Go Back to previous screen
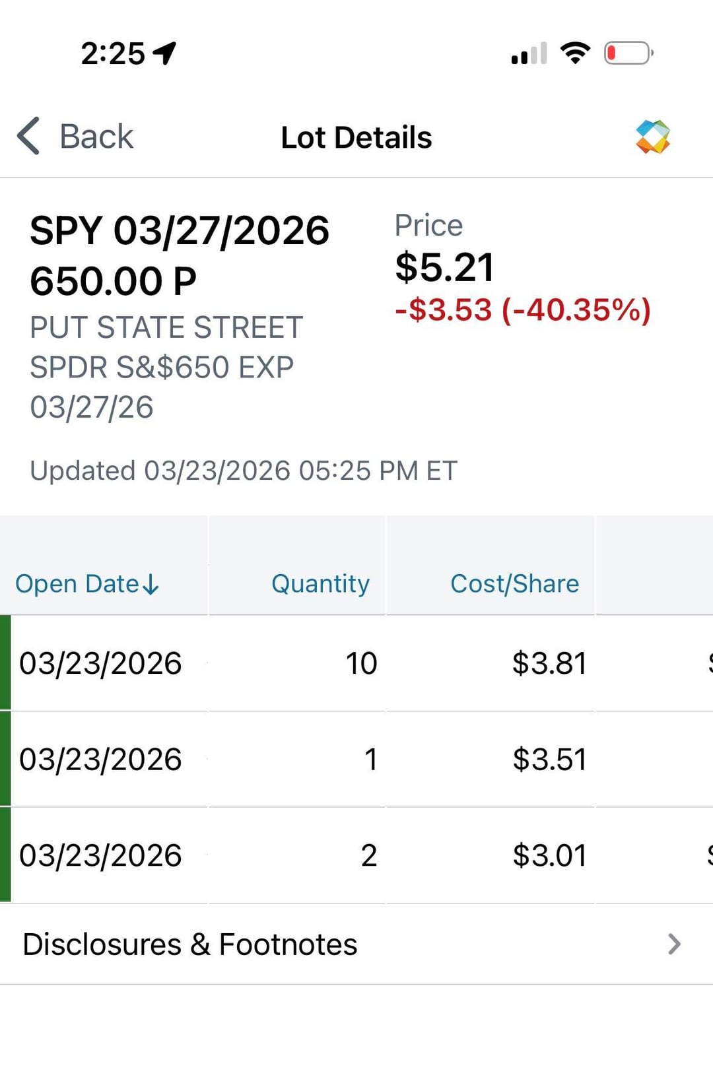The image size is (713, 1083). tap(96, 137)
